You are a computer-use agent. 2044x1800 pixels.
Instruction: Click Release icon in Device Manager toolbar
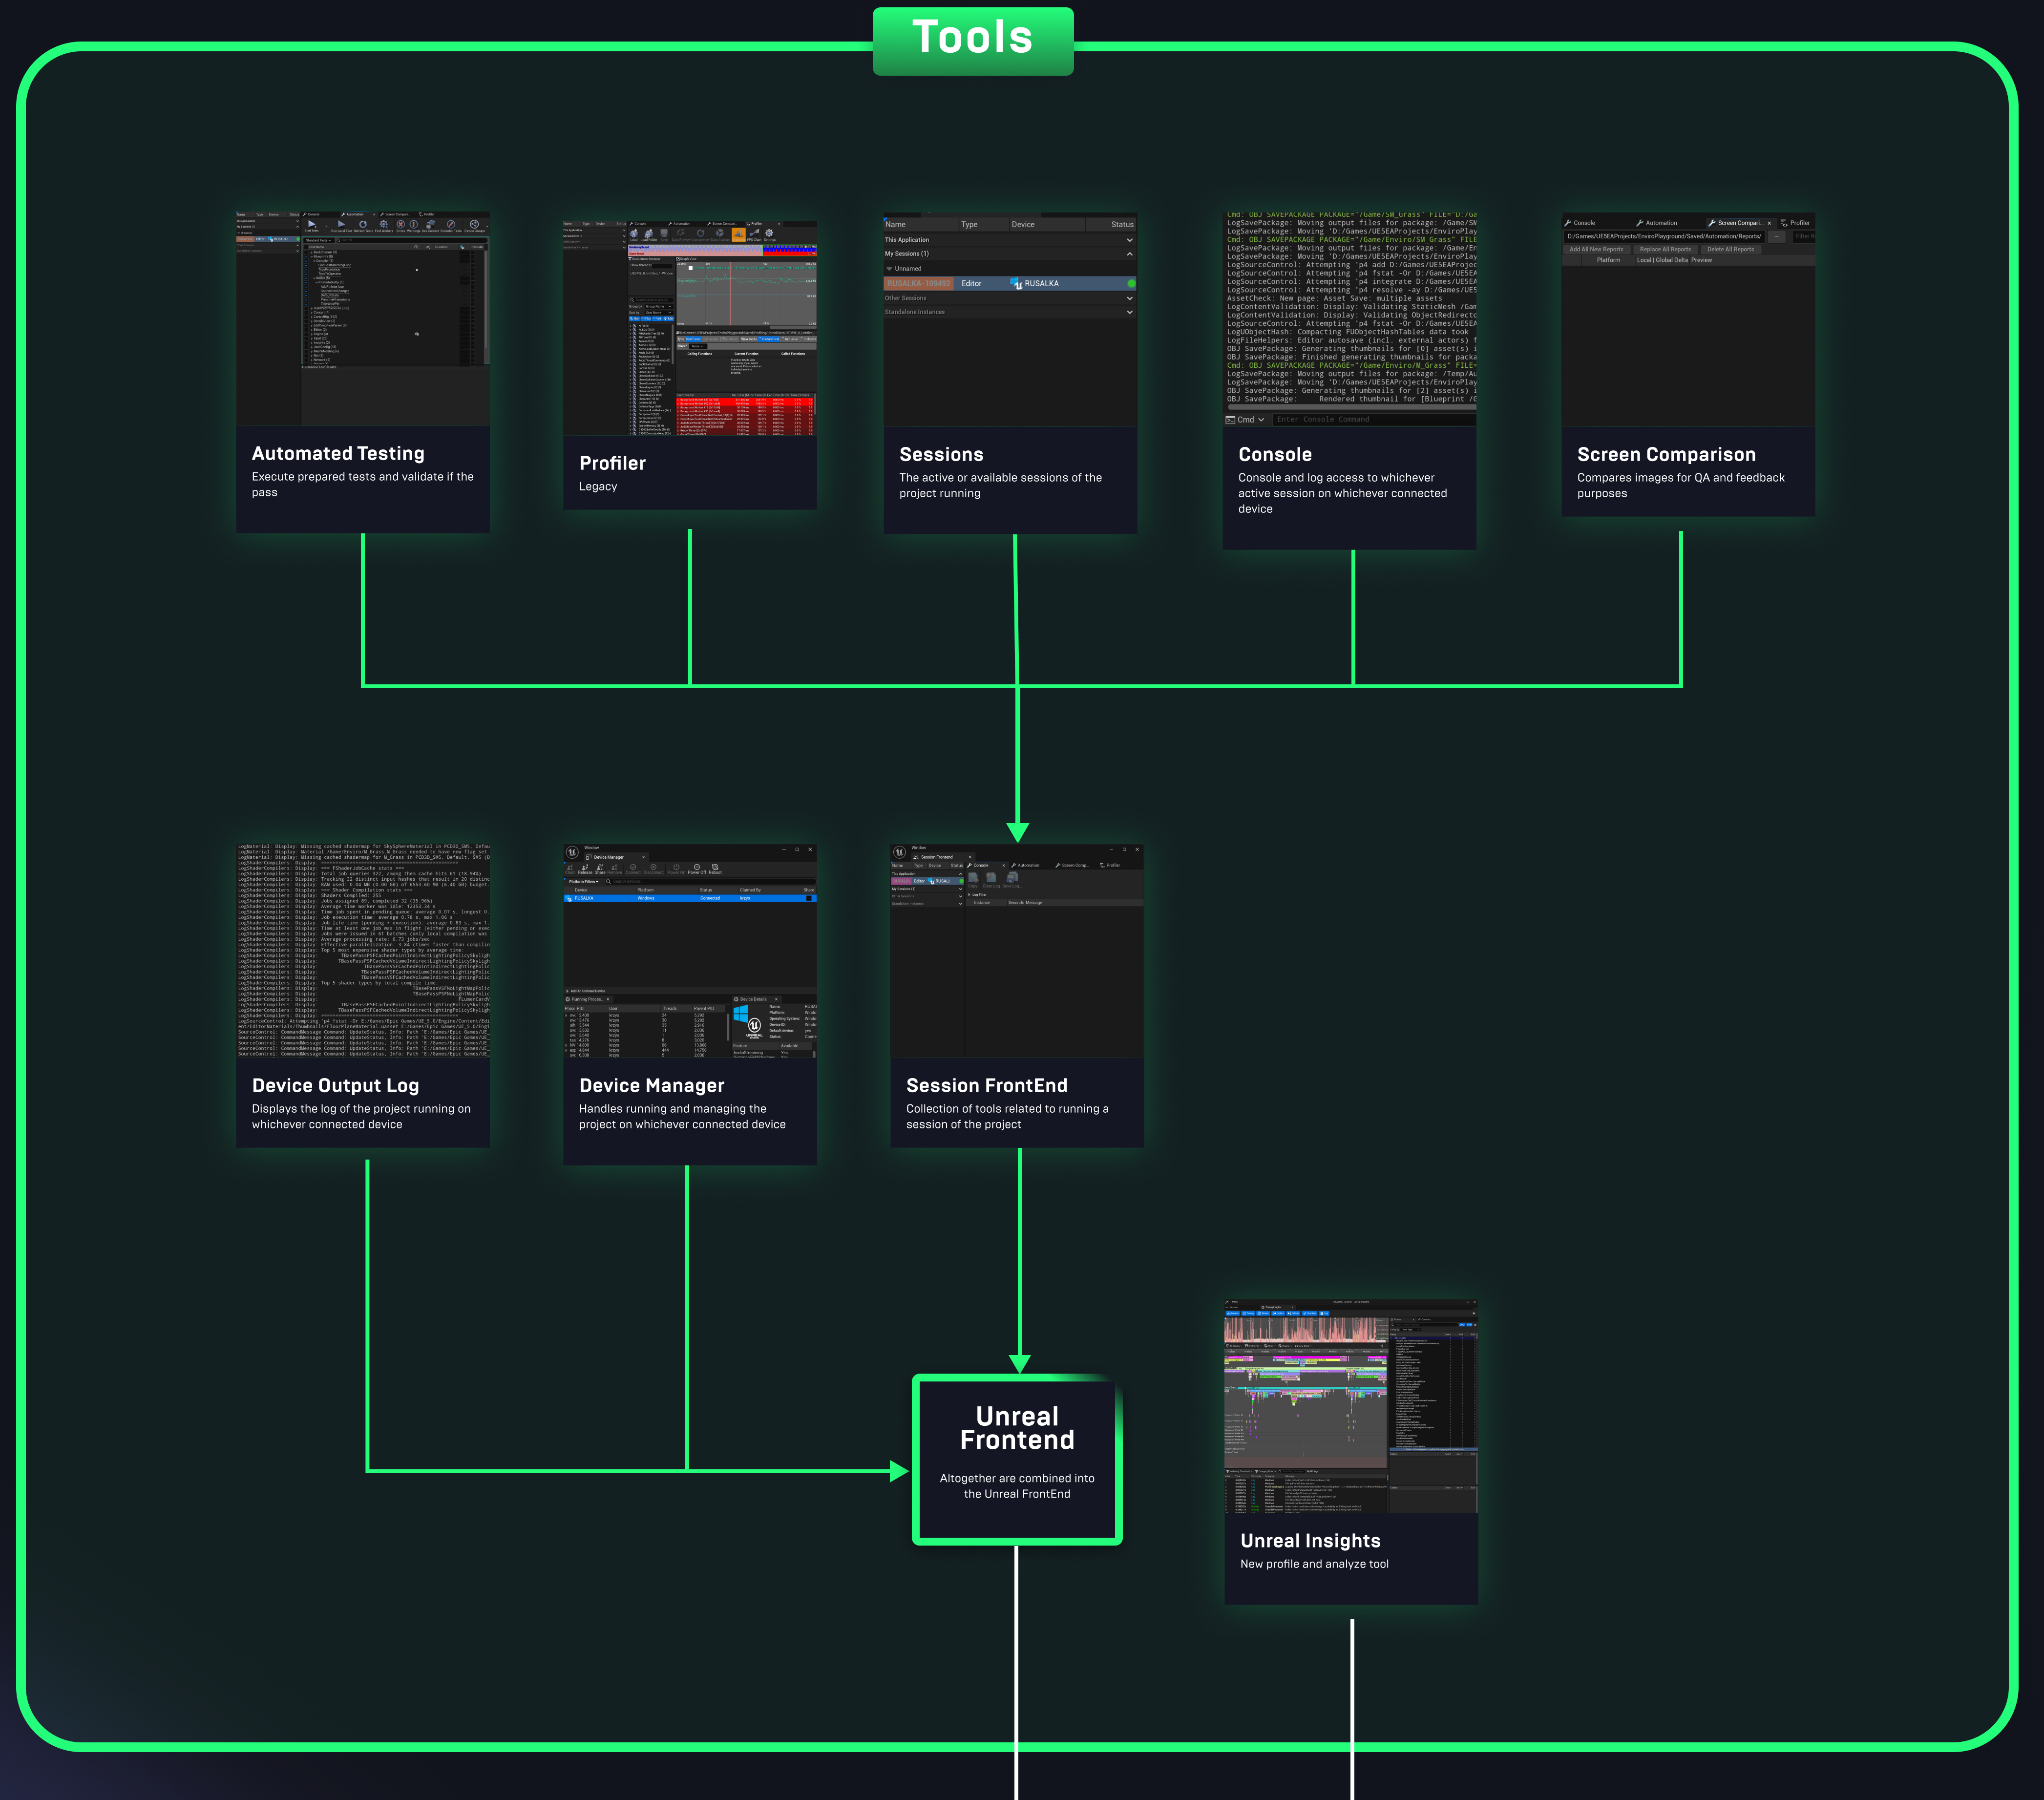(x=585, y=868)
